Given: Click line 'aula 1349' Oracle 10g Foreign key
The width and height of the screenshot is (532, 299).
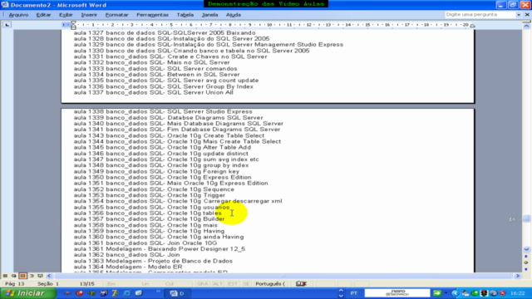Looking at the screenshot, I should [x=156, y=172].
